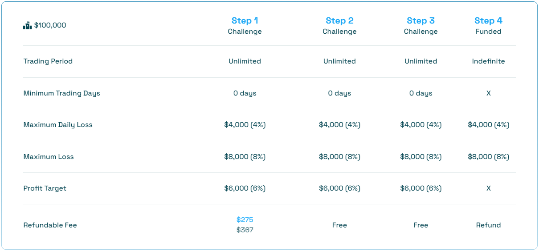The height and width of the screenshot is (251, 539).
Task: Click the $275 discounted fee price
Action: (x=245, y=219)
